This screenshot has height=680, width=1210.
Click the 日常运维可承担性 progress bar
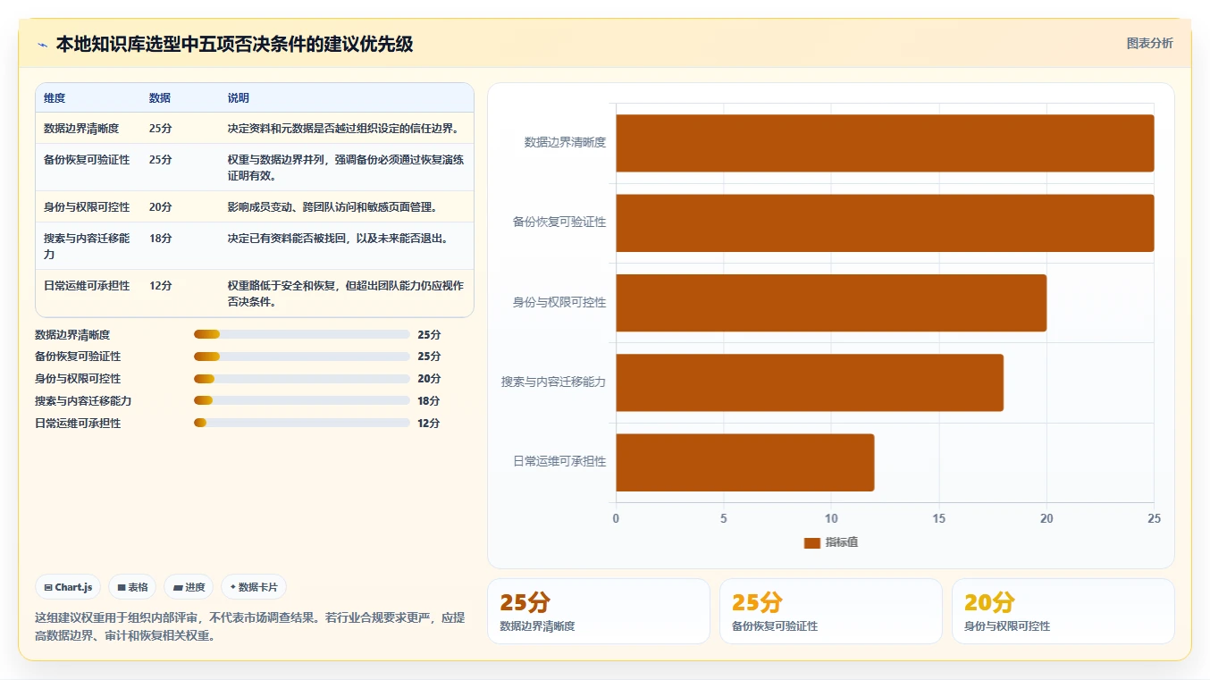pyautogui.click(x=301, y=423)
